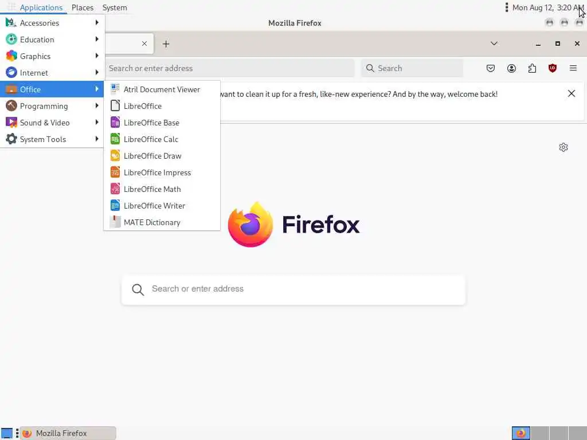
Task: Click the LibreOffice Base purple icon
Action: [x=115, y=123]
